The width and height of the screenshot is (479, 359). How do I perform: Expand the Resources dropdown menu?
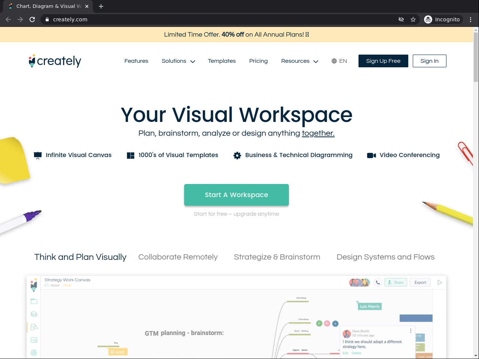[x=300, y=61]
